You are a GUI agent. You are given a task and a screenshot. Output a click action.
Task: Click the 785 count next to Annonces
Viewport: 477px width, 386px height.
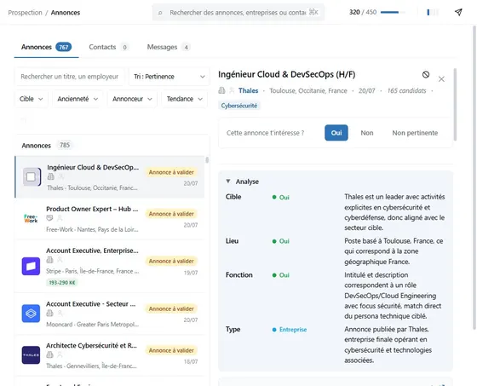pos(65,145)
